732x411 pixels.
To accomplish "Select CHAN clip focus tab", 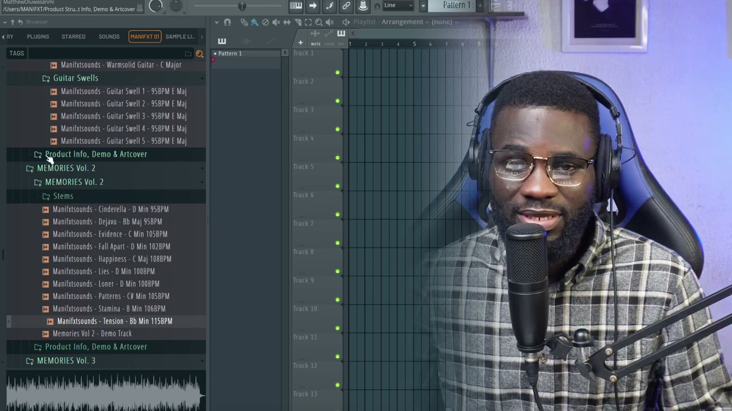I will (x=329, y=44).
